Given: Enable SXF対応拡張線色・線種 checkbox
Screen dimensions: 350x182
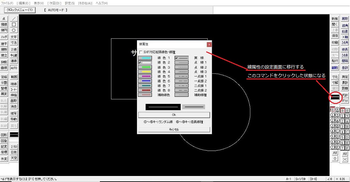Looking at the screenshot, I should [x=141, y=52].
